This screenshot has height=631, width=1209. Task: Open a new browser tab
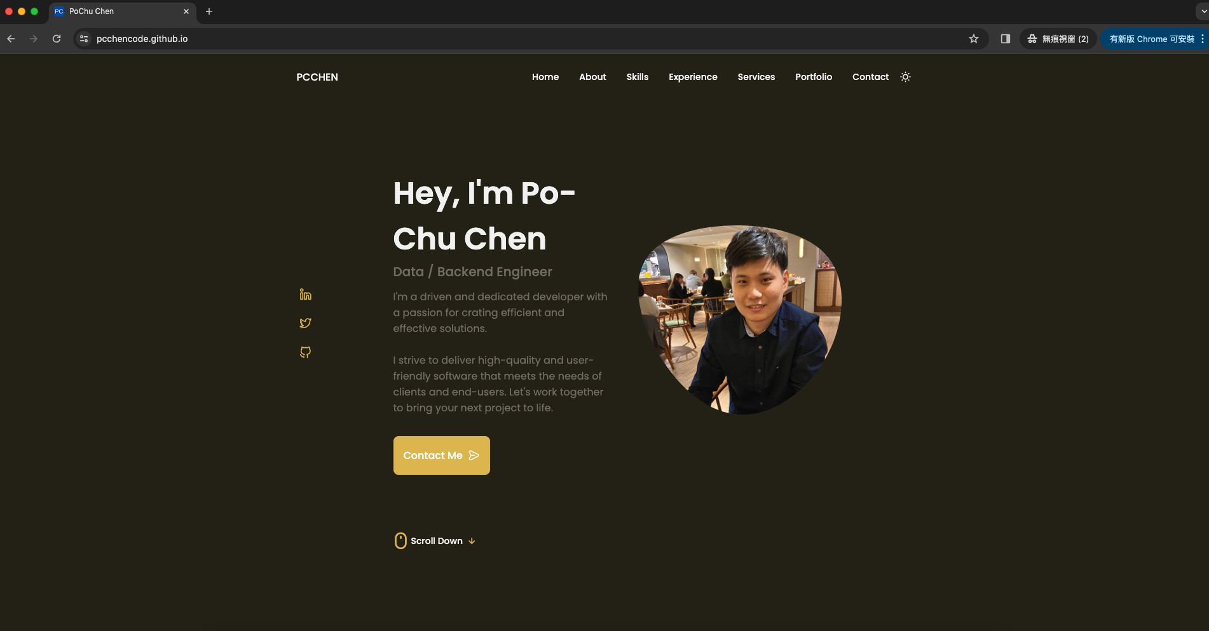tap(209, 11)
